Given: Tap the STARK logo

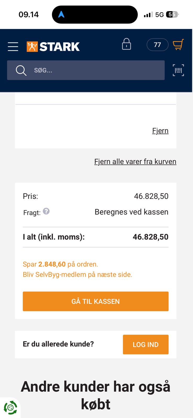Looking at the screenshot, I should coord(53,47).
